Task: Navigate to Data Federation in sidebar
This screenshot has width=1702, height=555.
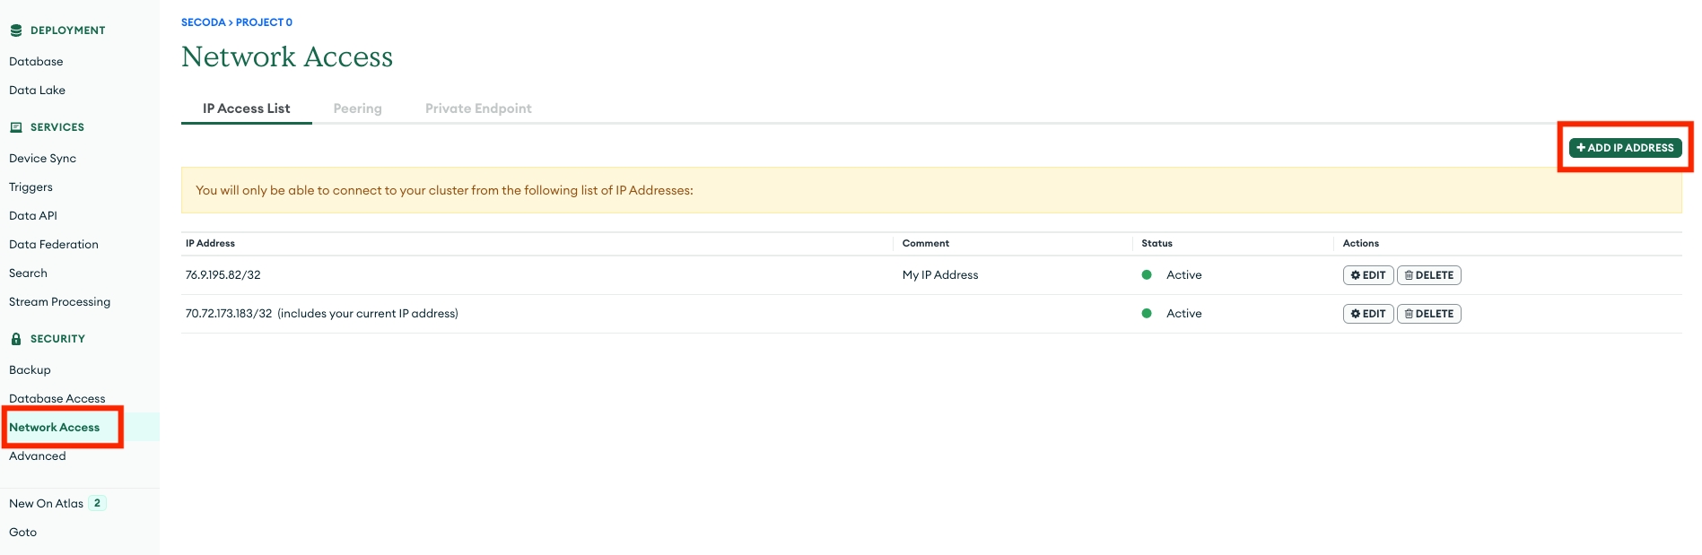Action: 54,245
